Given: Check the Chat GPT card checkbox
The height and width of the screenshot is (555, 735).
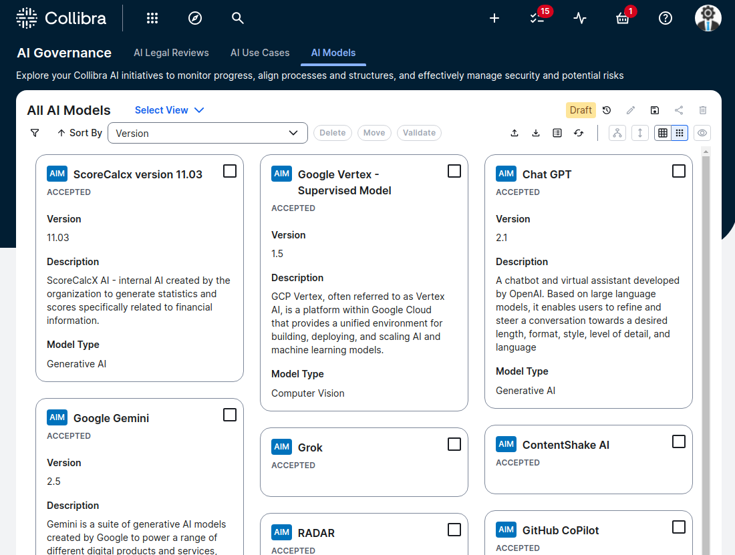Looking at the screenshot, I should [679, 172].
